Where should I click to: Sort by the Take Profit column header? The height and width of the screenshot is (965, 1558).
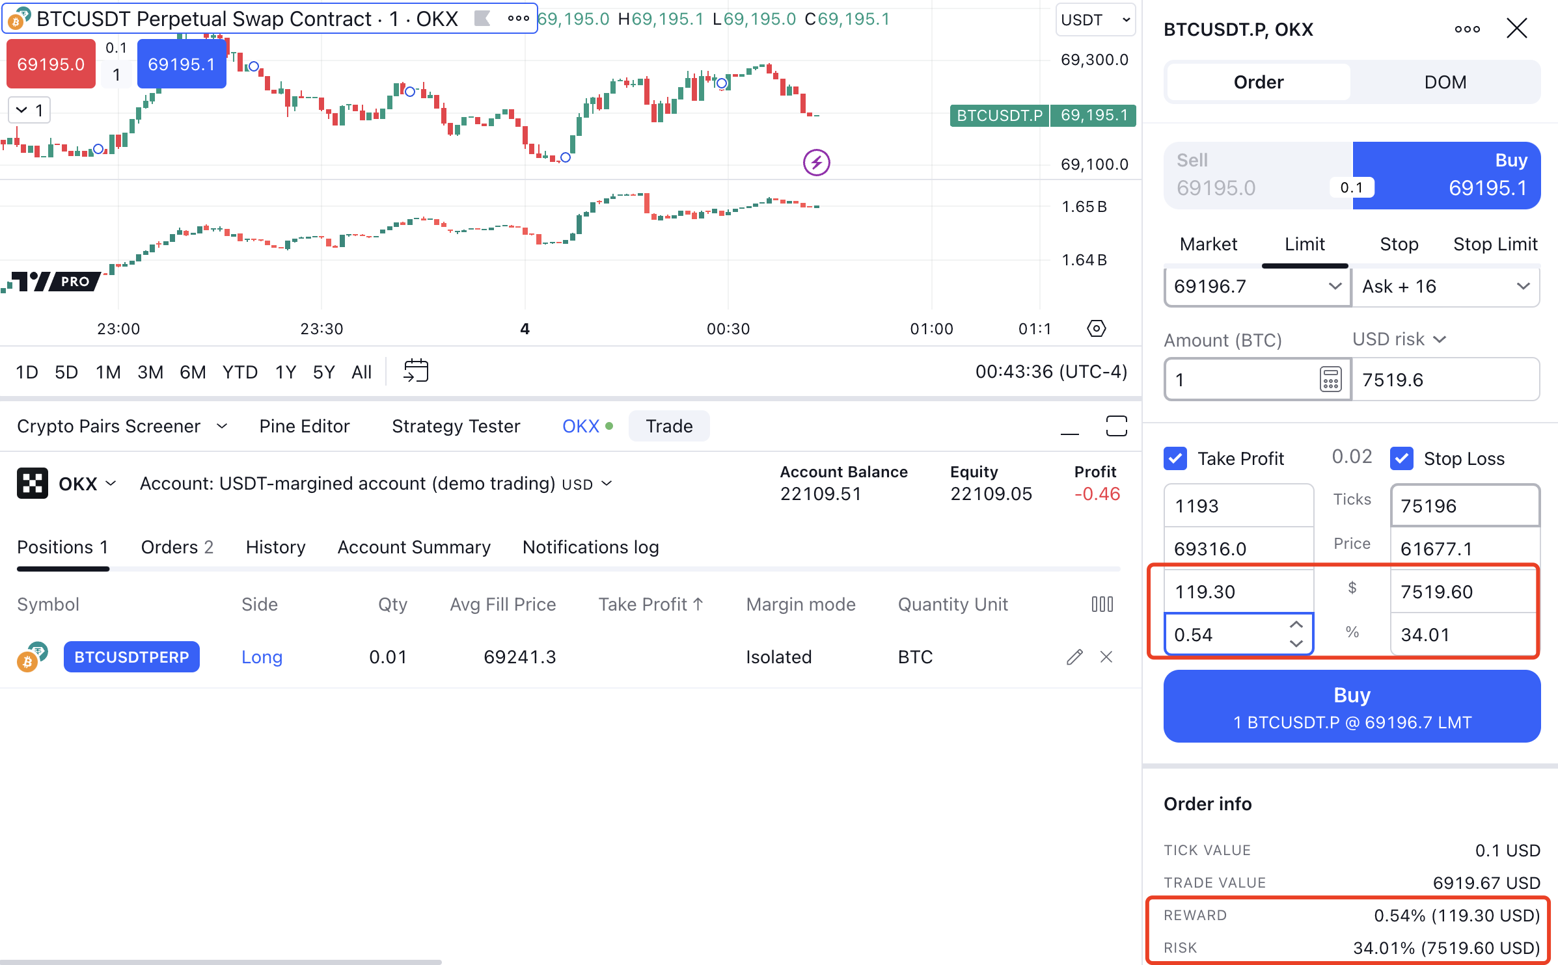[651, 604]
